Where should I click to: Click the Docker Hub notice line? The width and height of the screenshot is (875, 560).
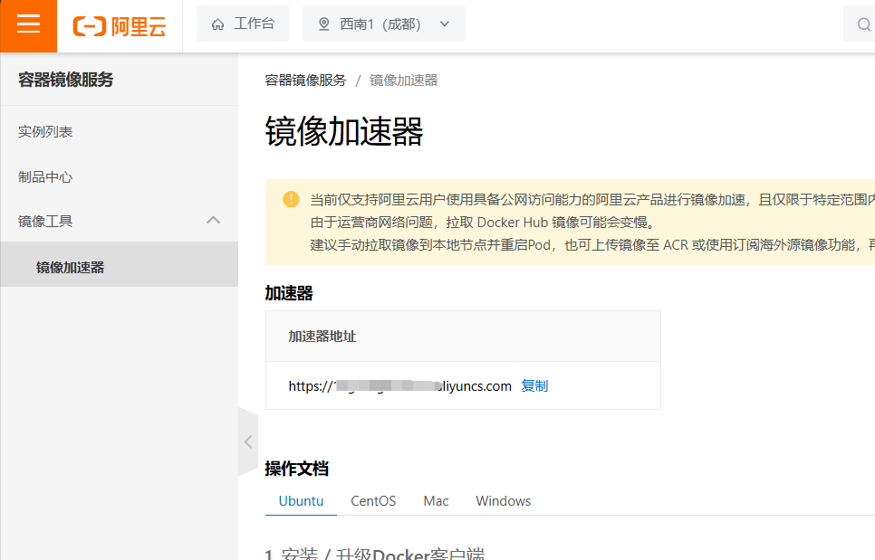tap(484, 223)
